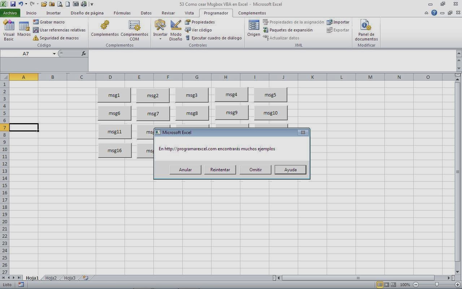This screenshot has width=462, height=289.
Task: Open the Datos tab
Action: coord(146,13)
